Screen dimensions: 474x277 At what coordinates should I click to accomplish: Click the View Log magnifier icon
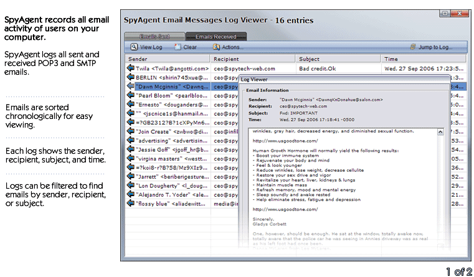[134, 47]
